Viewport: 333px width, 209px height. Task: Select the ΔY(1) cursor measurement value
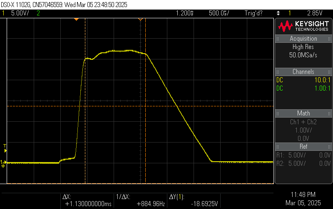tap(204, 204)
